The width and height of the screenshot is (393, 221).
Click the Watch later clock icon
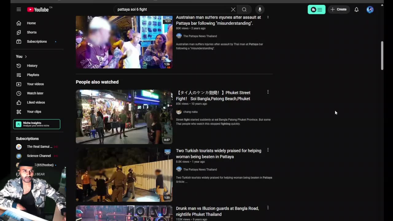click(19, 93)
